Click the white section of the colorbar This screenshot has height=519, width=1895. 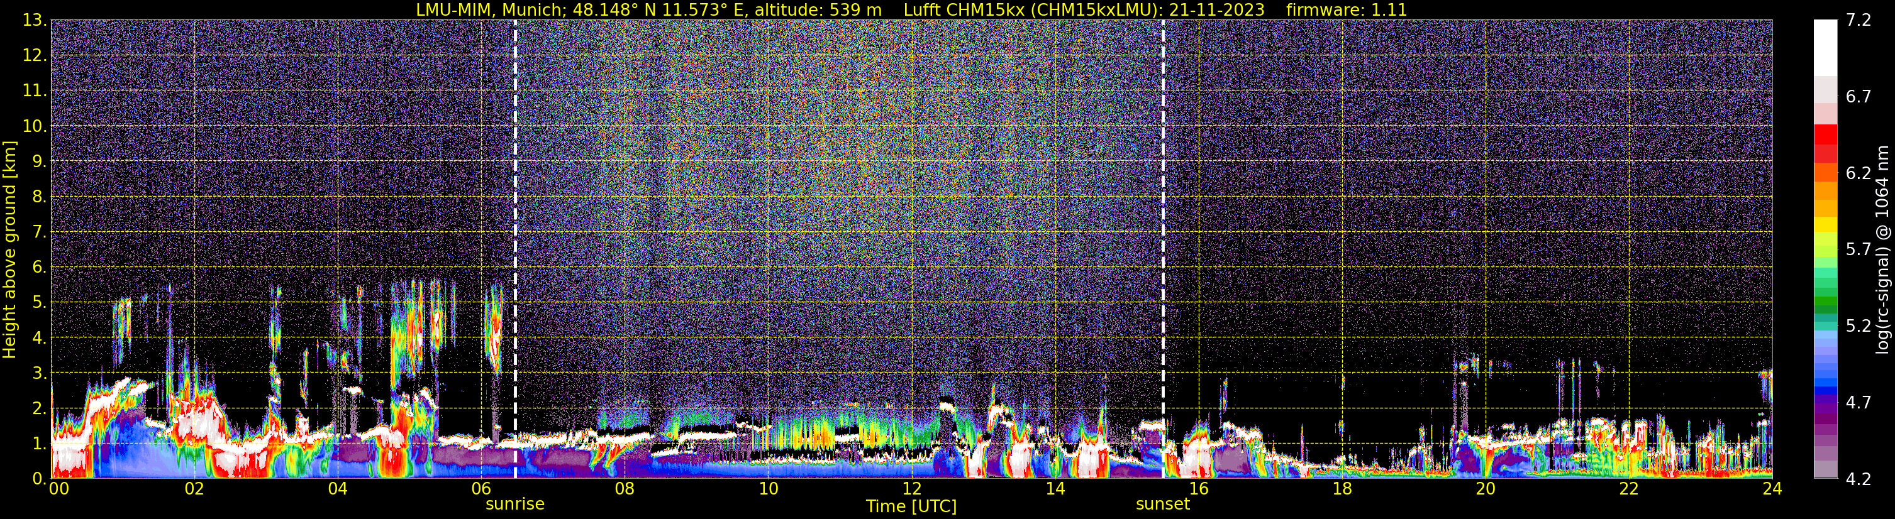tap(1825, 48)
